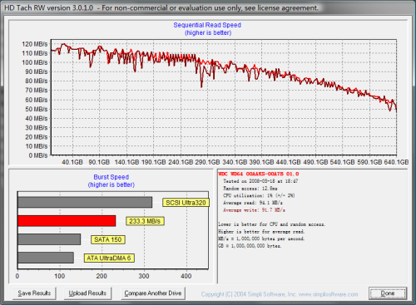The height and width of the screenshot is (305, 416).
Task: Click the WDC WD64 drive model text
Action: pyautogui.click(x=259, y=174)
